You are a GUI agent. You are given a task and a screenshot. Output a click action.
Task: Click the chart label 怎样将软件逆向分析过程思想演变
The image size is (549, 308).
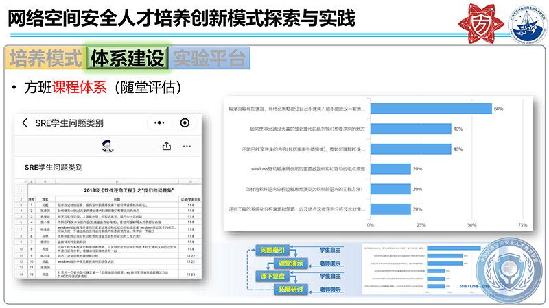(304, 189)
